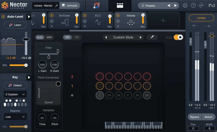Solo the EQ 2 module

pyautogui.click(x=85, y=21)
